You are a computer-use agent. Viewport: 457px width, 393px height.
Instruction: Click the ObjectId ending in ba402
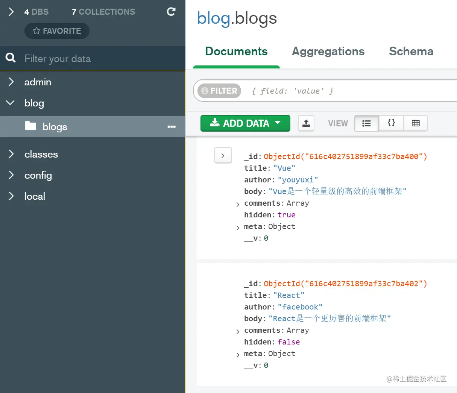click(x=345, y=284)
